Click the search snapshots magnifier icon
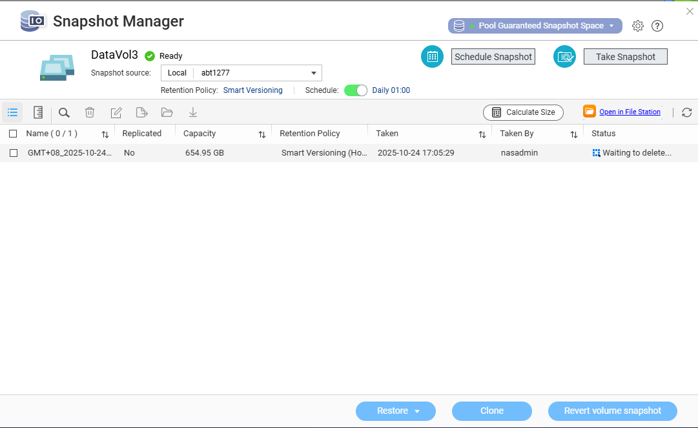Image resolution: width=698 pixels, height=428 pixels. click(64, 112)
